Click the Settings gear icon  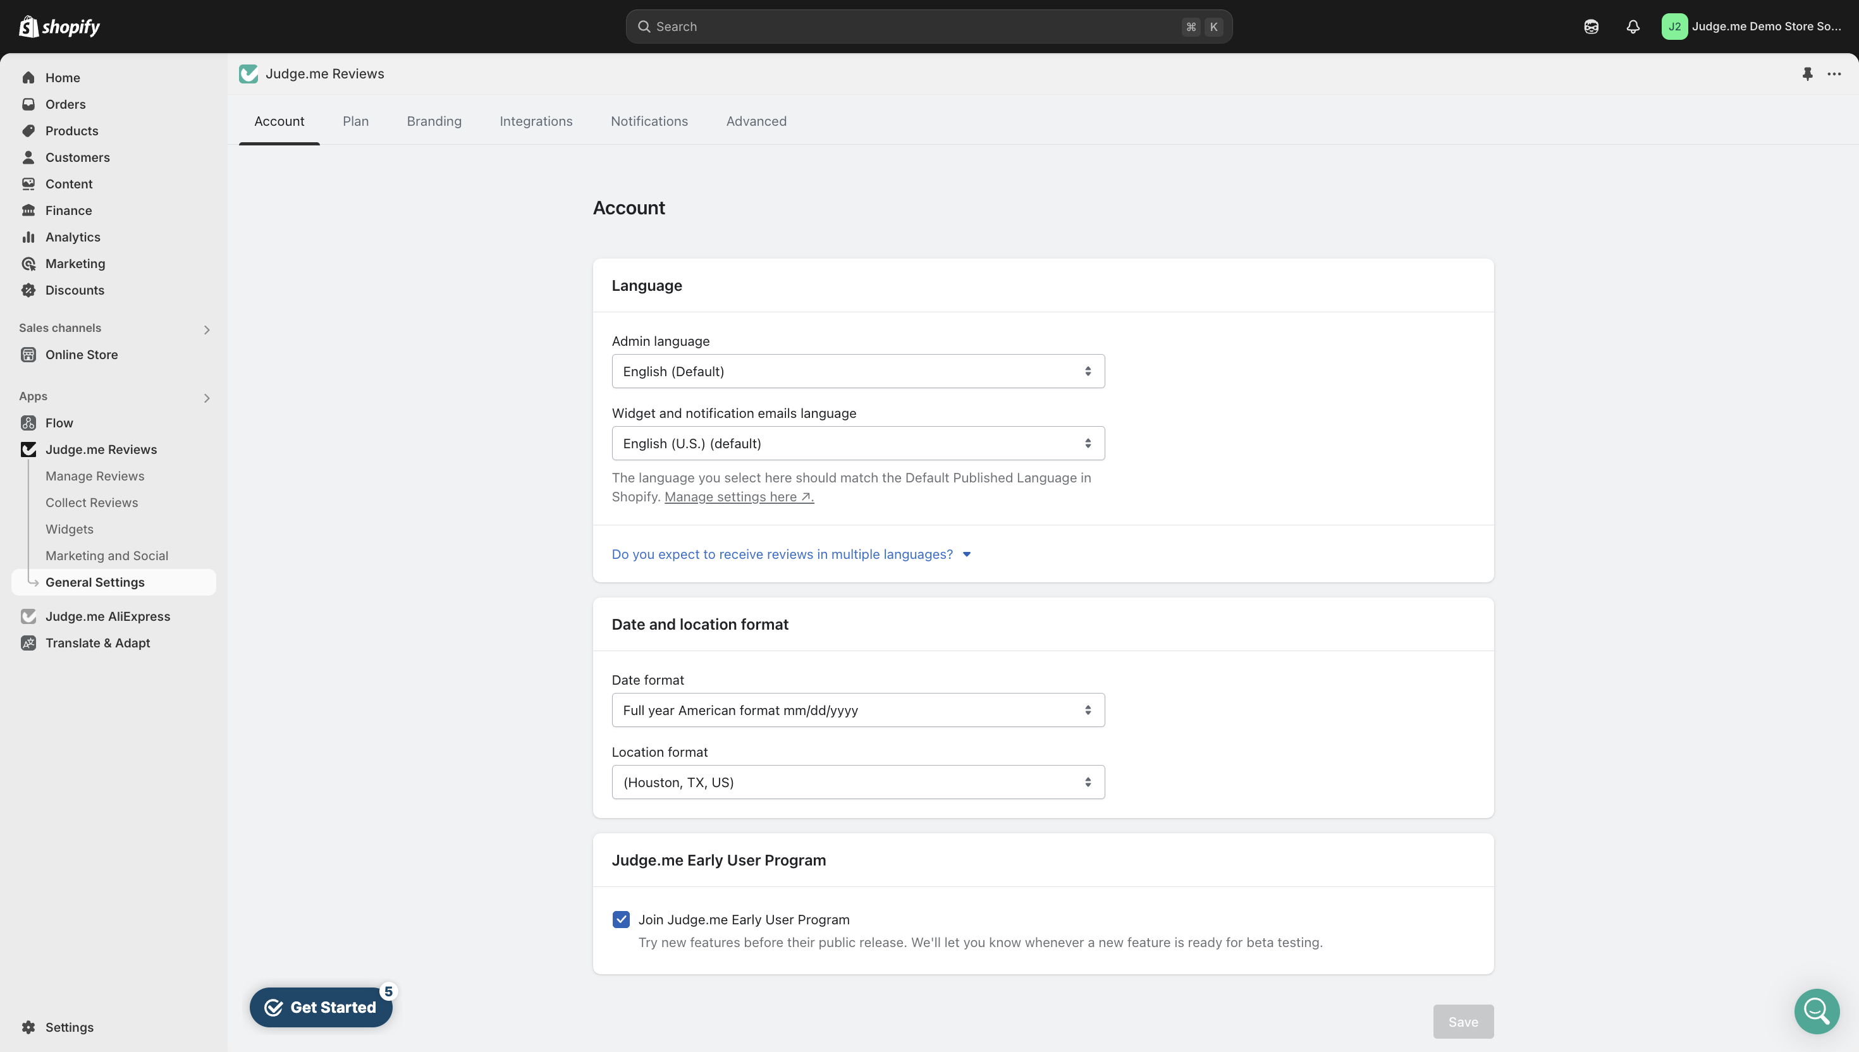click(x=28, y=1027)
